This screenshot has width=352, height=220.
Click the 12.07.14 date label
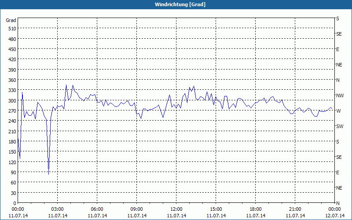(x=334, y=216)
